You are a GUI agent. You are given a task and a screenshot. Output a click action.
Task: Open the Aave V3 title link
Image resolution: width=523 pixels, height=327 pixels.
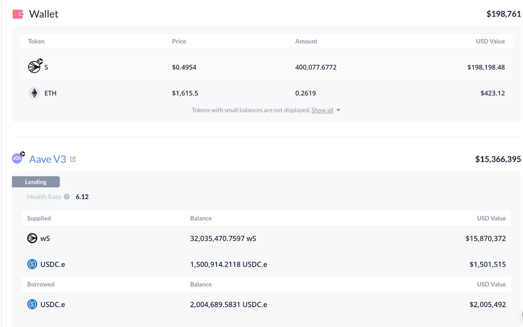point(47,159)
